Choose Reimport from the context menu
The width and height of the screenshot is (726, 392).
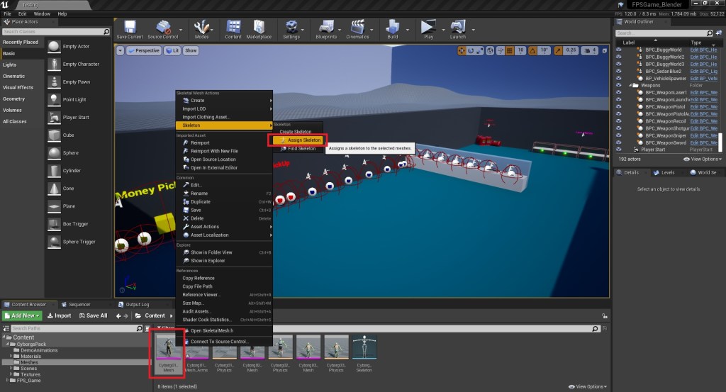(x=200, y=142)
